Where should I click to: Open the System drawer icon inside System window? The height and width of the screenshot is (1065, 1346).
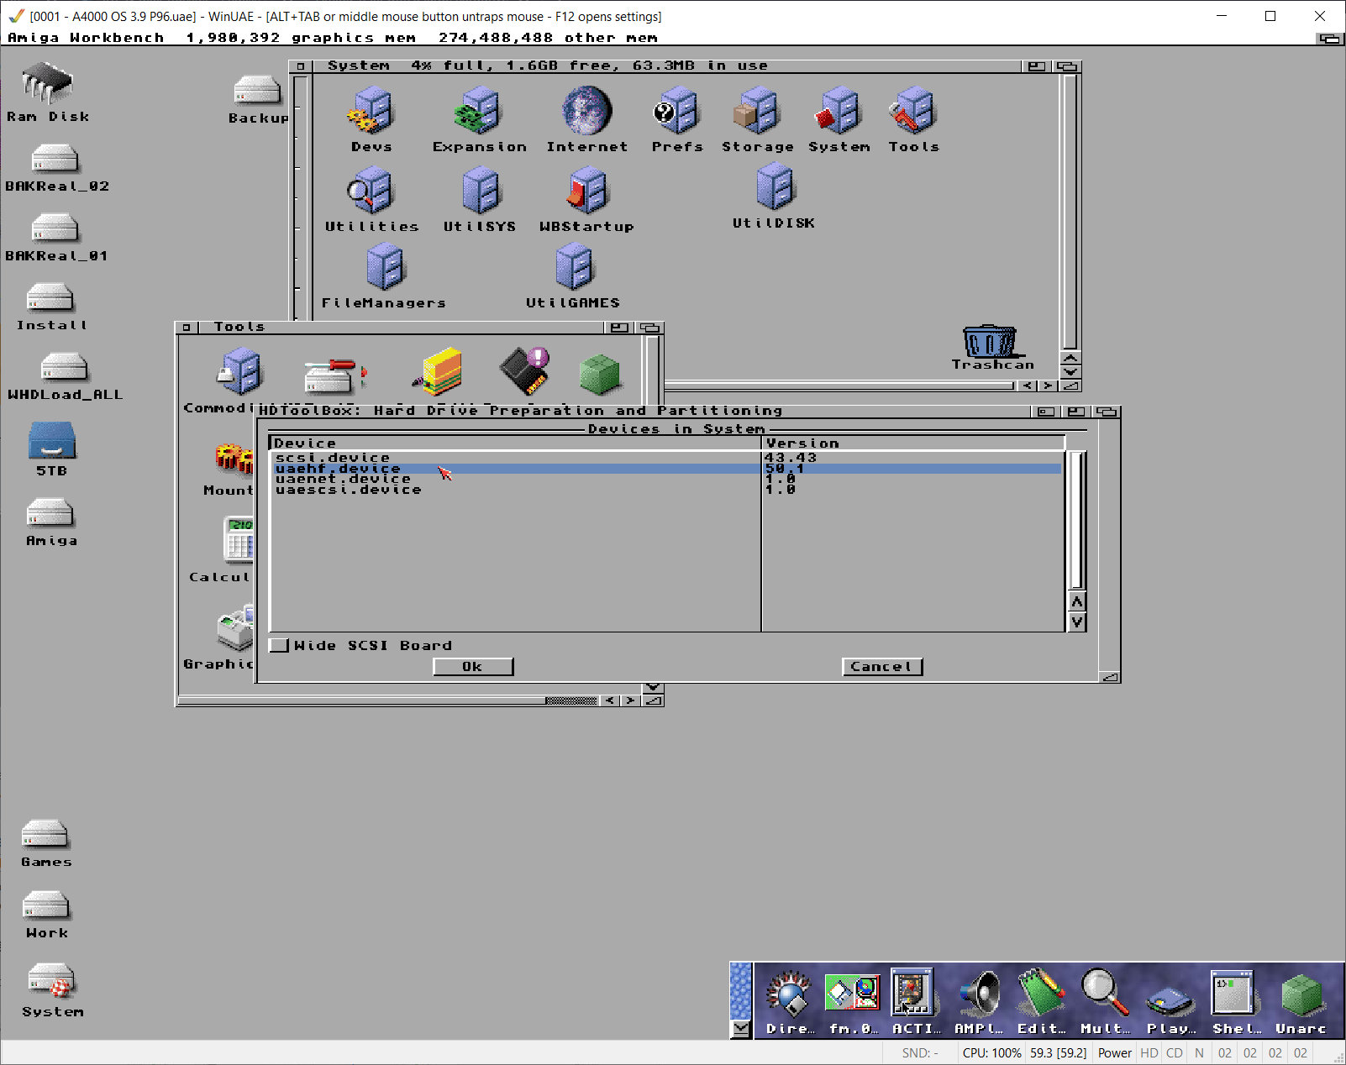pyautogui.click(x=839, y=119)
